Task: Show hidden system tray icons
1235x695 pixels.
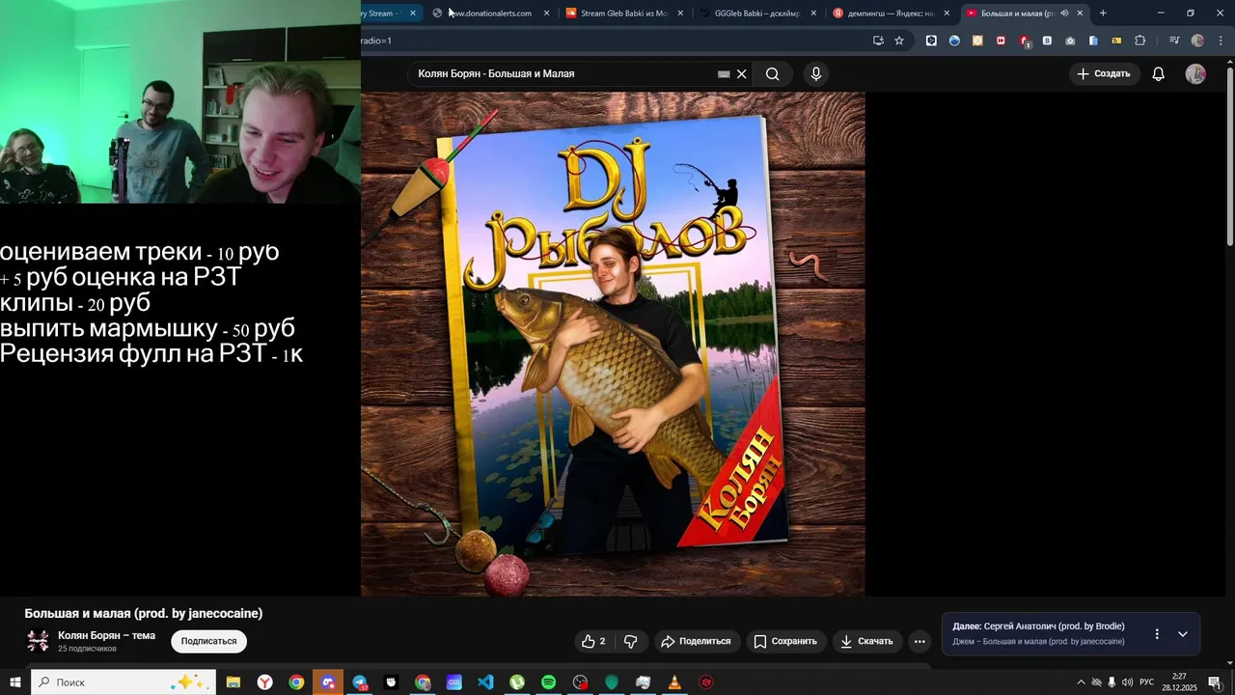Action: click(1081, 682)
